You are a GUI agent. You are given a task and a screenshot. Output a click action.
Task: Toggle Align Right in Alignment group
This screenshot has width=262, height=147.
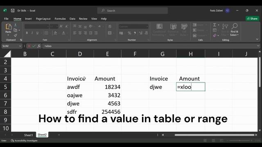[86, 33]
